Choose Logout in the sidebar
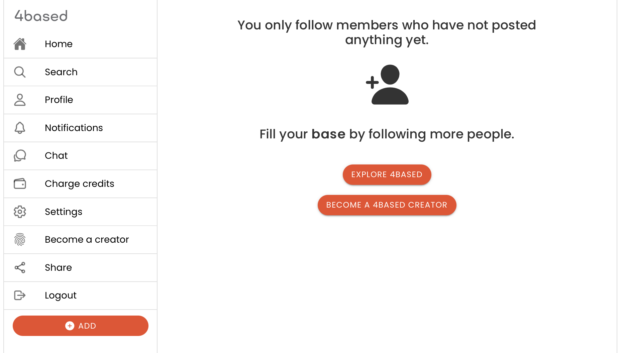This screenshot has width=620, height=353. 61,296
